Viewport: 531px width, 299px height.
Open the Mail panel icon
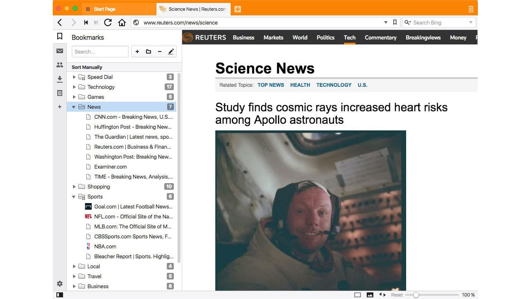(59, 51)
